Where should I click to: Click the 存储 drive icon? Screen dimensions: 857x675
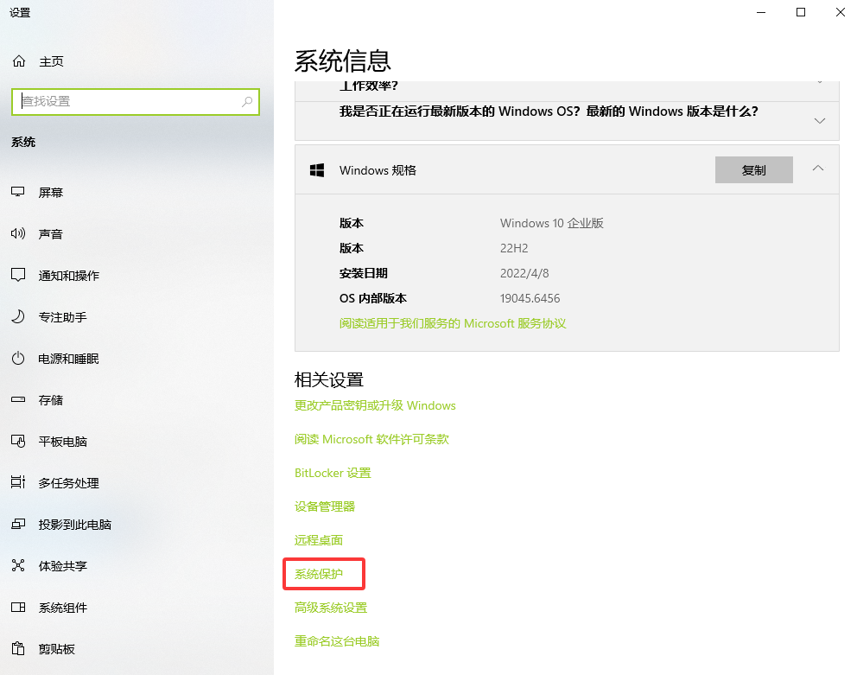coord(18,400)
